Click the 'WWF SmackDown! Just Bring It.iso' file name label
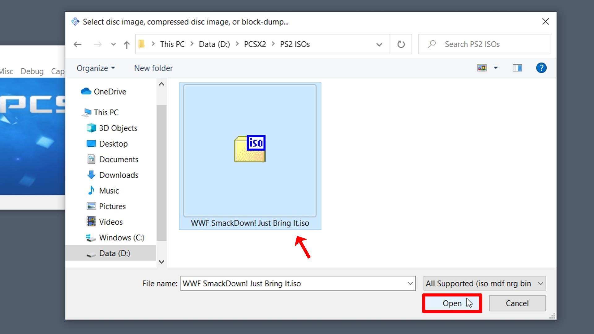The height and width of the screenshot is (334, 594). coord(250,223)
